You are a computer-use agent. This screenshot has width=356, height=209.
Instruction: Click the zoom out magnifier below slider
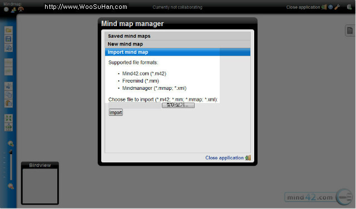point(11,186)
